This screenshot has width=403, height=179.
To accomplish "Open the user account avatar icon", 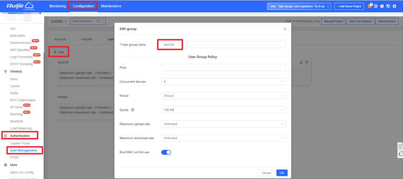I will click(394, 6).
